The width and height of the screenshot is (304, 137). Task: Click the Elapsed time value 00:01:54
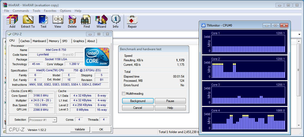point(178,77)
